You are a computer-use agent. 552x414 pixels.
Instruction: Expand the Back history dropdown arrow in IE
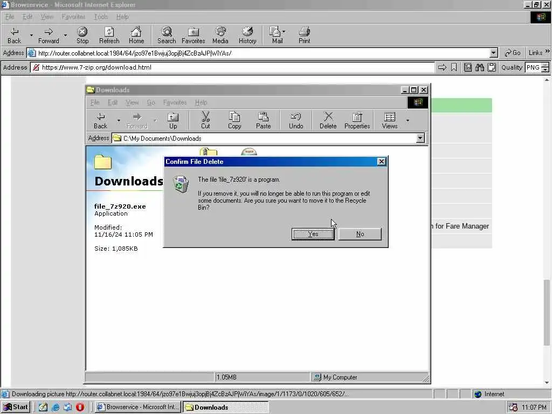click(31, 35)
